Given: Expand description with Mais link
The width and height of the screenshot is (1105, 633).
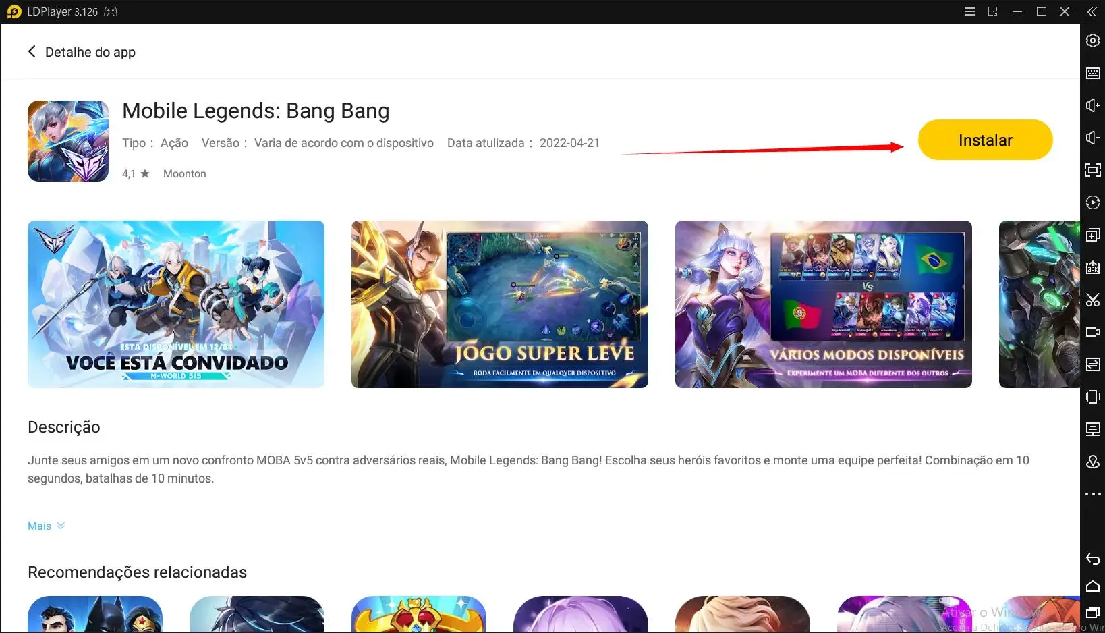Looking at the screenshot, I should 46,526.
